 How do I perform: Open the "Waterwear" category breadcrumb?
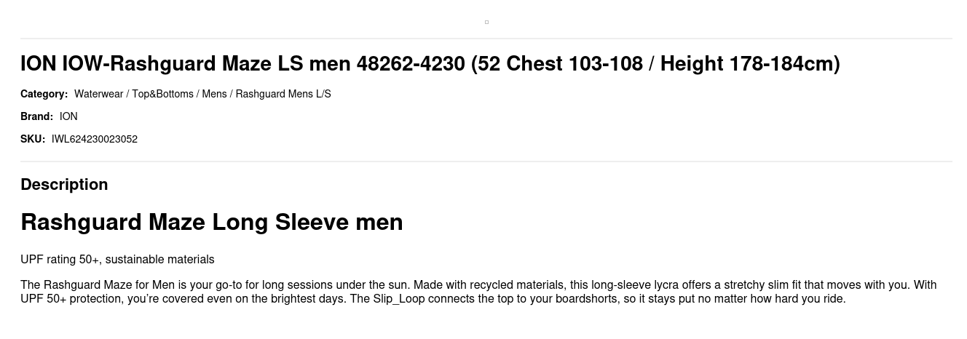(x=98, y=94)
